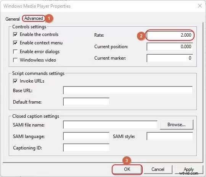This screenshot has width=206, height=177.
Task: Click the SAMI language: label
Action: point(29,136)
